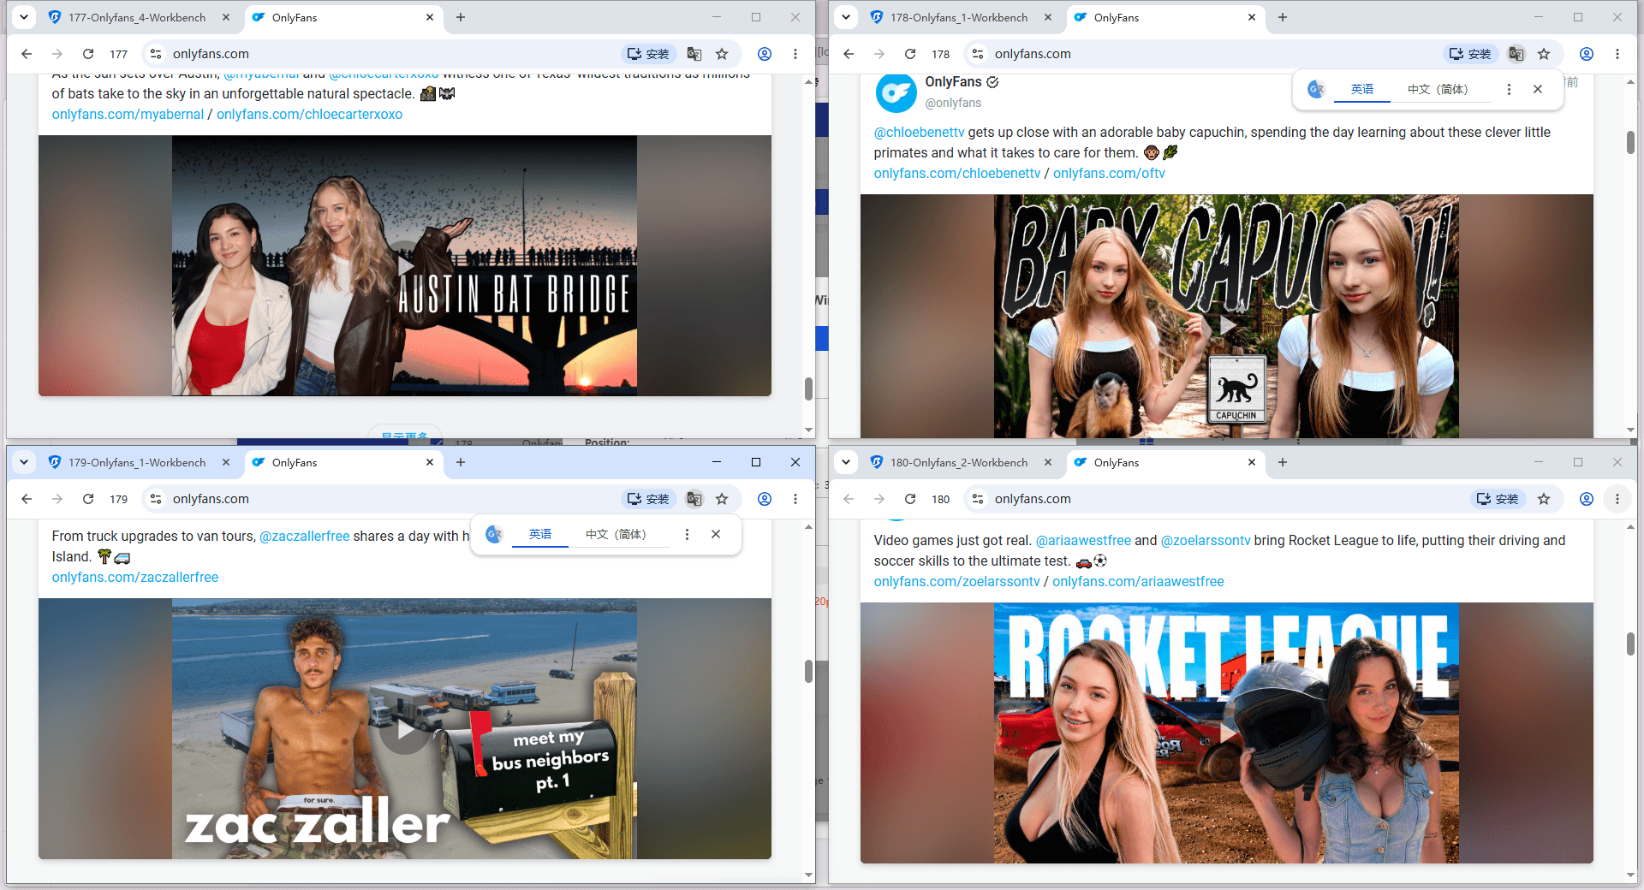Open profile icon in window 177
Image resolution: width=1644 pixels, height=890 pixels.
coord(765,54)
